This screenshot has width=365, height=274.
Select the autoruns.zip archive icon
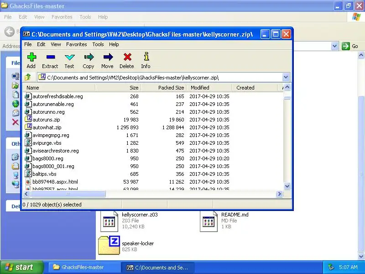(x=28, y=119)
